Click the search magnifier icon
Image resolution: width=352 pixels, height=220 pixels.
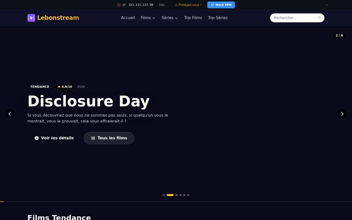[x=319, y=18]
